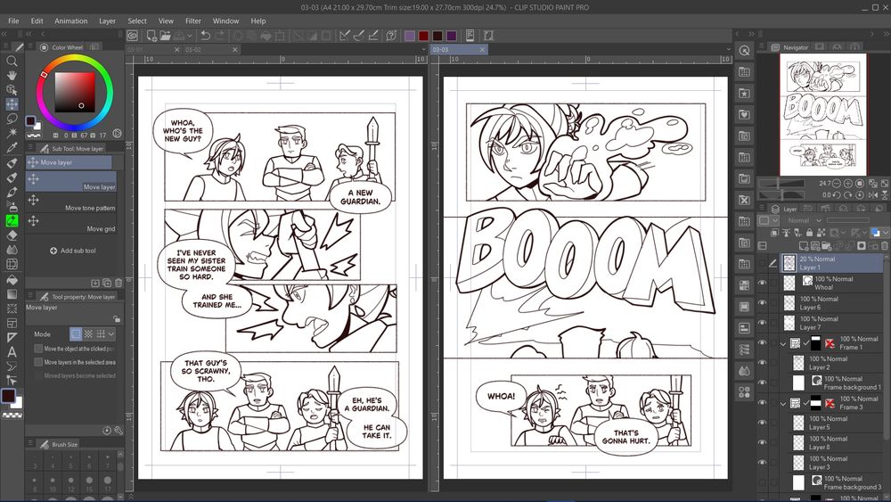891x502 pixels.
Task: Select the Text tool
Action: (12, 352)
